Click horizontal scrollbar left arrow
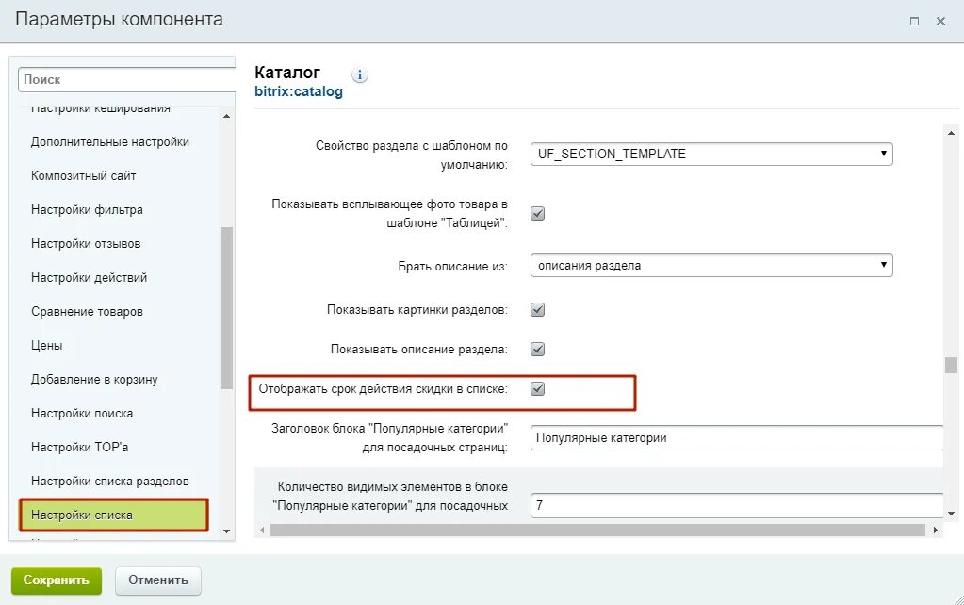This screenshot has height=605, width=964. coord(263,530)
